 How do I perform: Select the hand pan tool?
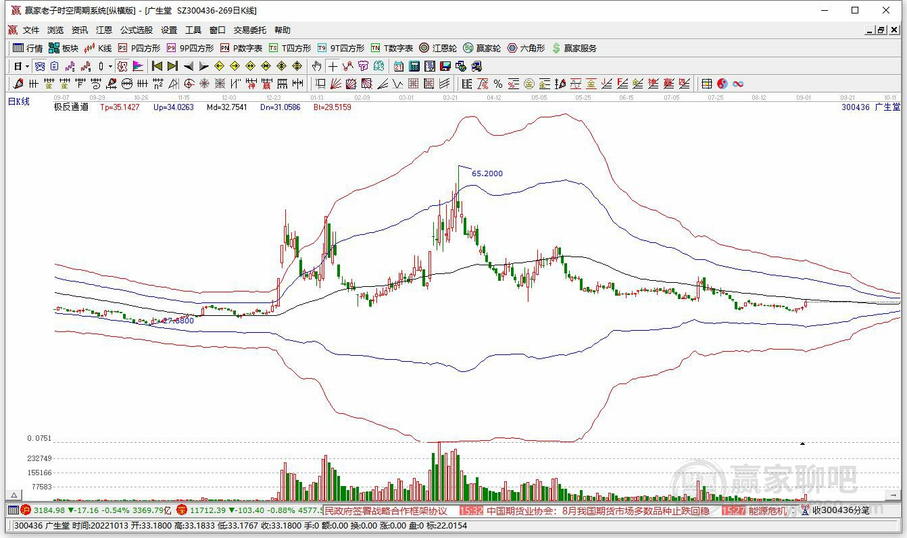(316, 66)
